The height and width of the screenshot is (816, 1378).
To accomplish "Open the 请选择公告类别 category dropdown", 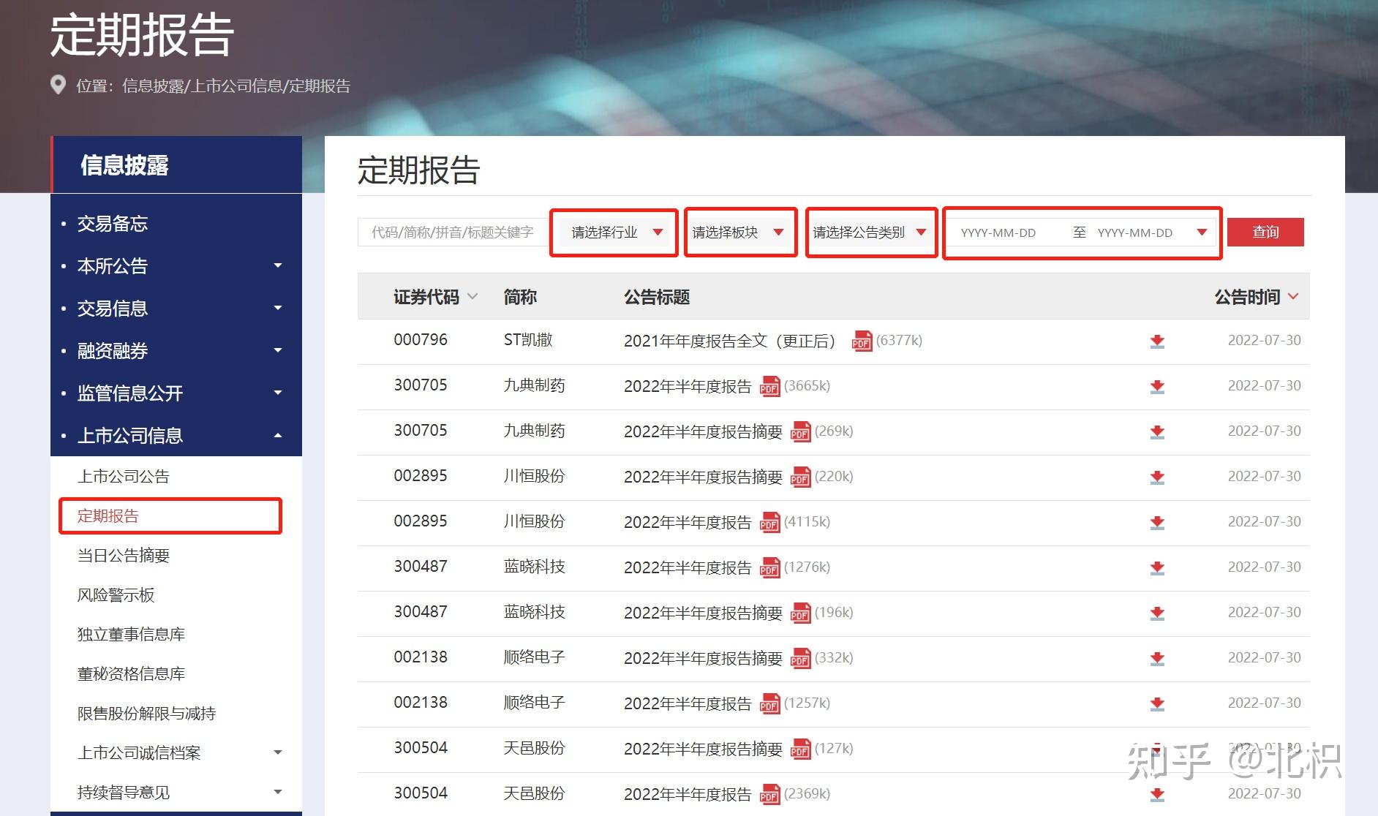I will tap(871, 233).
